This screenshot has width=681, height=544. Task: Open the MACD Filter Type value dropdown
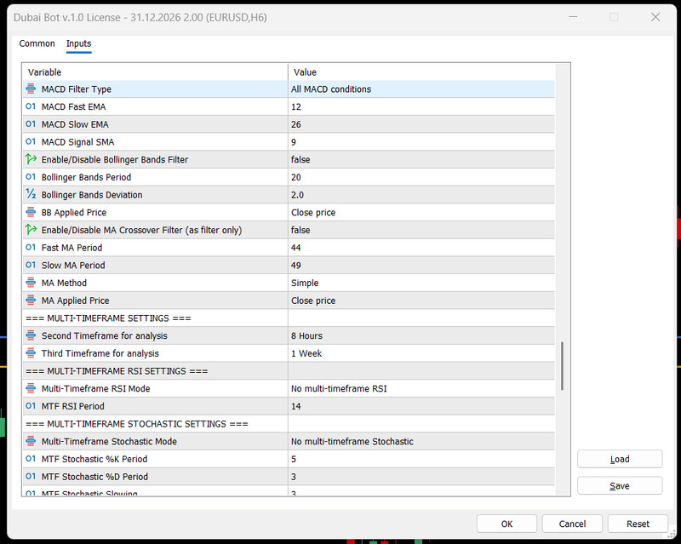(x=421, y=89)
